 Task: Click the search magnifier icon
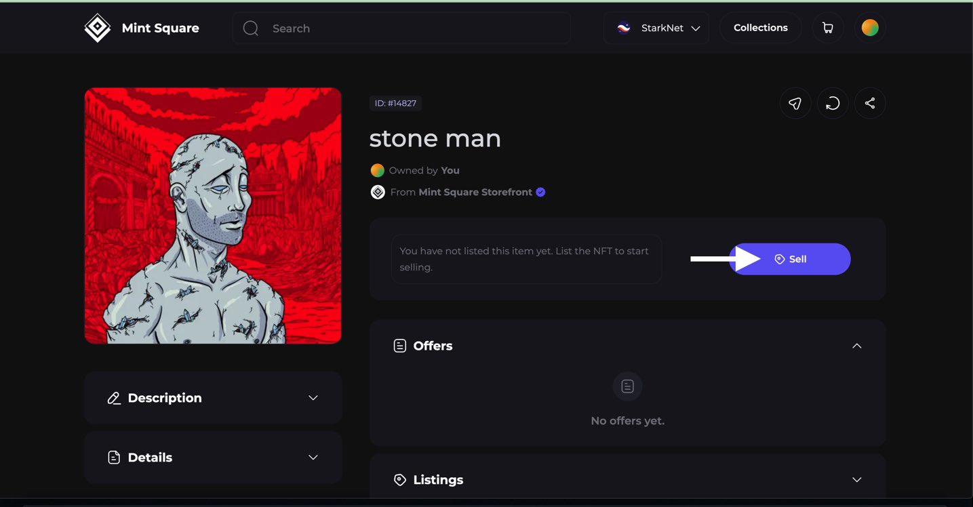point(251,28)
